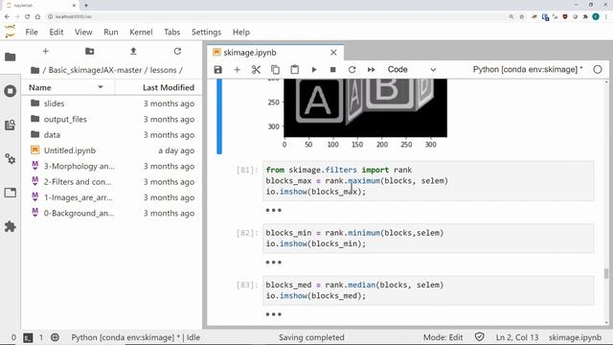
Task: Click kernel status Python text in status bar
Action: (x=135, y=337)
